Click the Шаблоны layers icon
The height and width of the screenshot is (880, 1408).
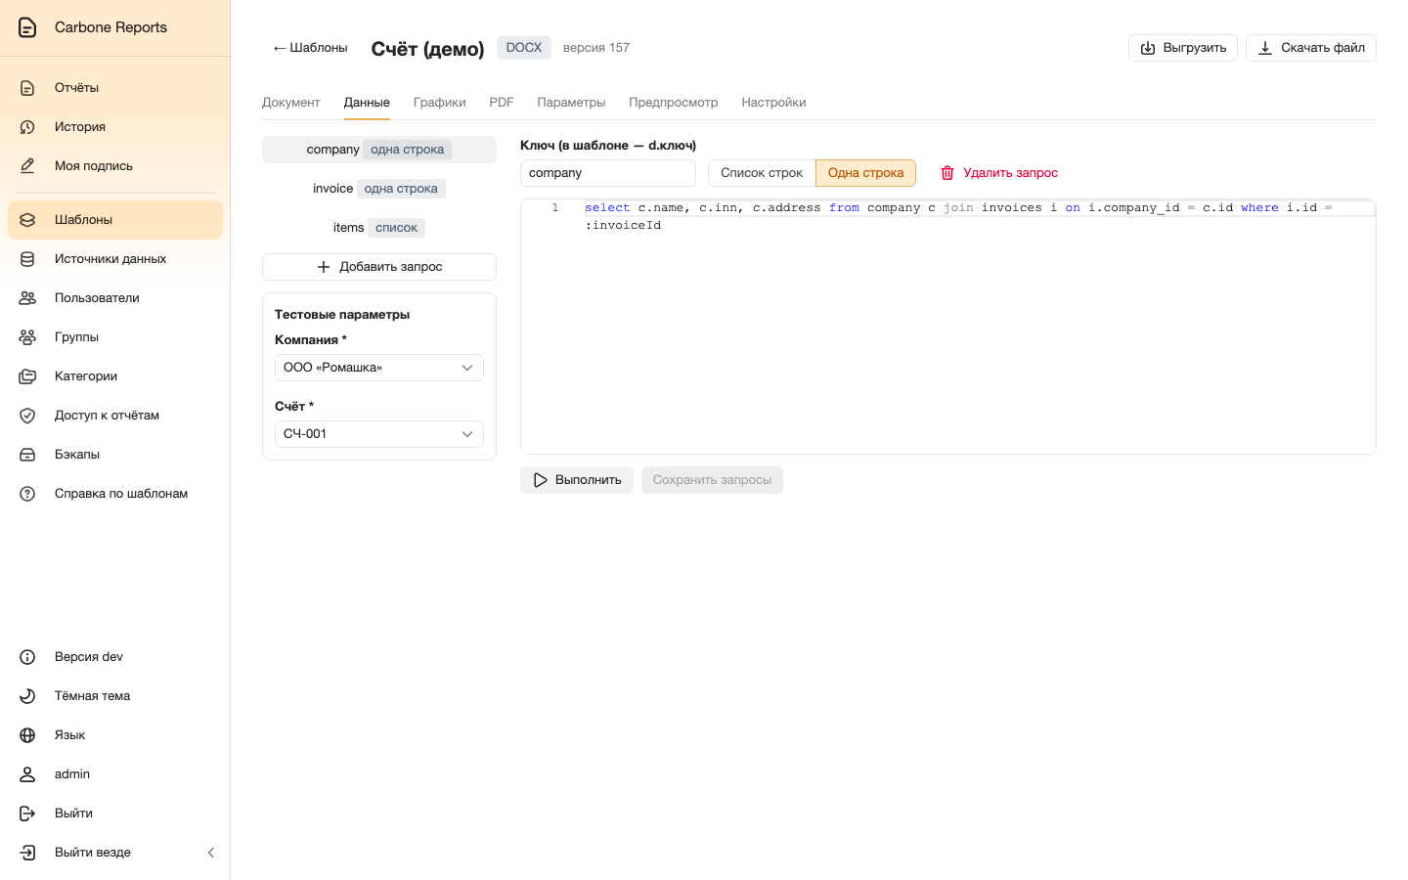[x=27, y=220]
